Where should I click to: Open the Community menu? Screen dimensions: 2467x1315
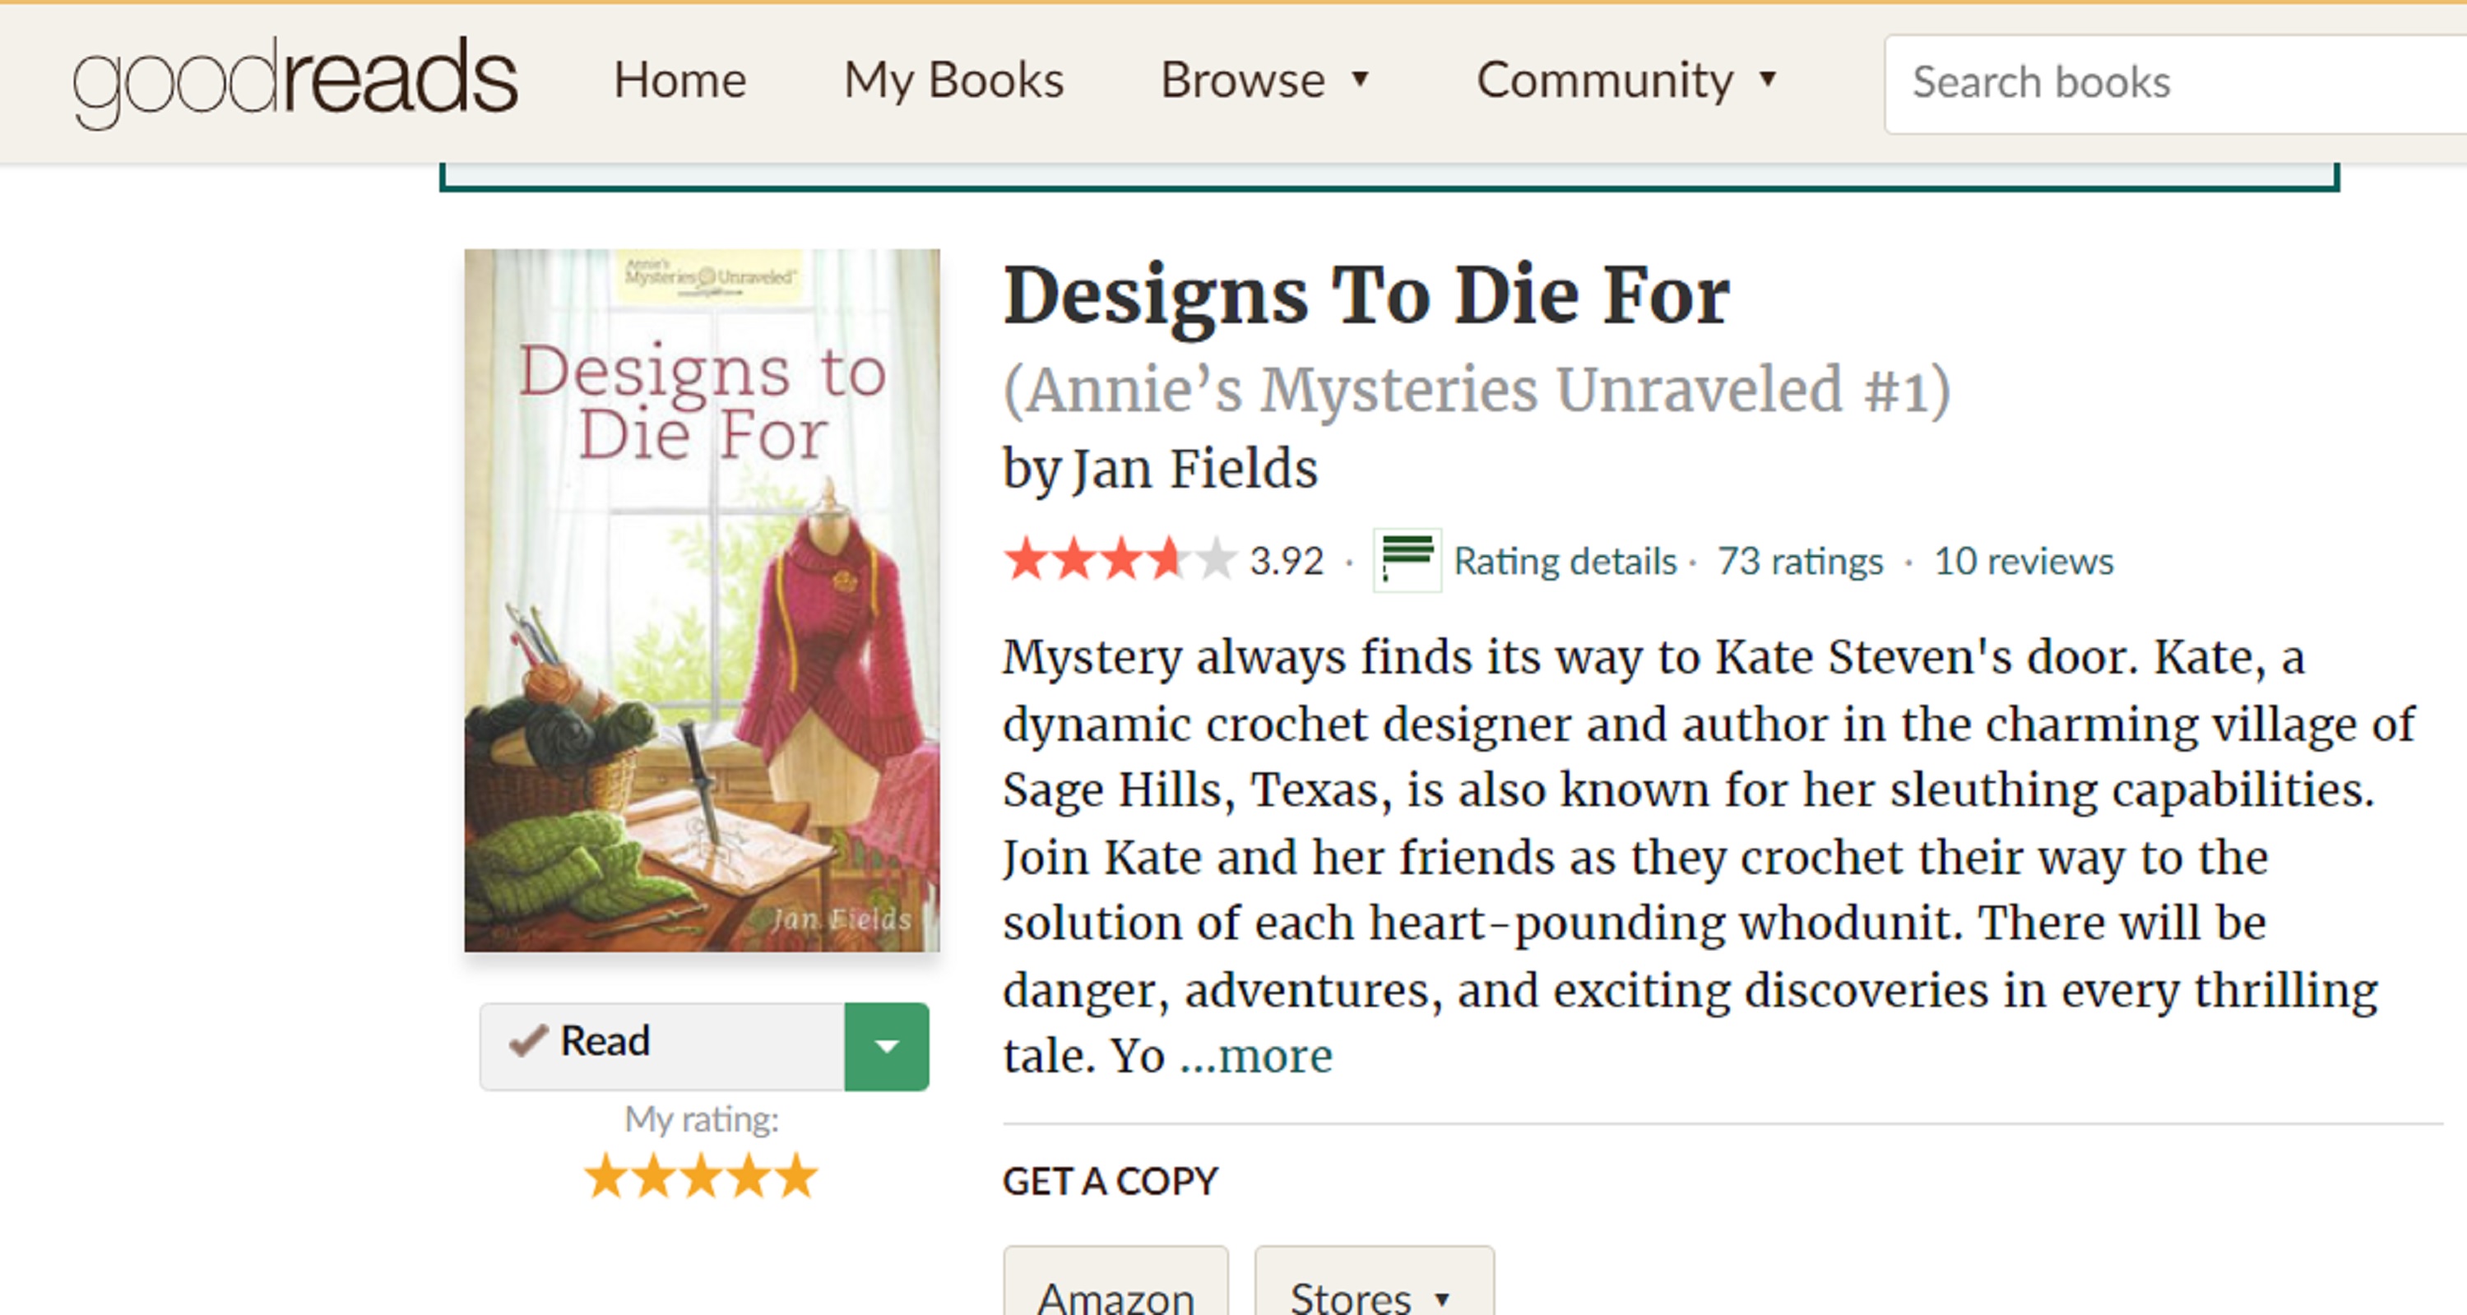pos(1626,80)
